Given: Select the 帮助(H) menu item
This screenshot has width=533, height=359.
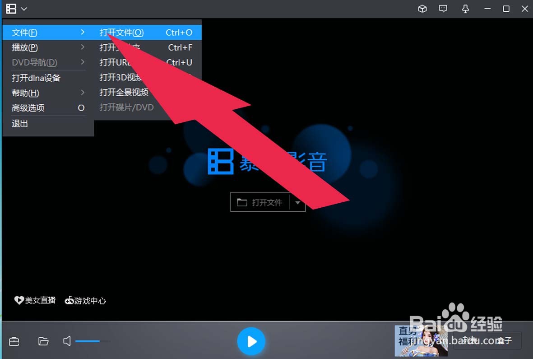Looking at the screenshot, I should click(48, 93).
